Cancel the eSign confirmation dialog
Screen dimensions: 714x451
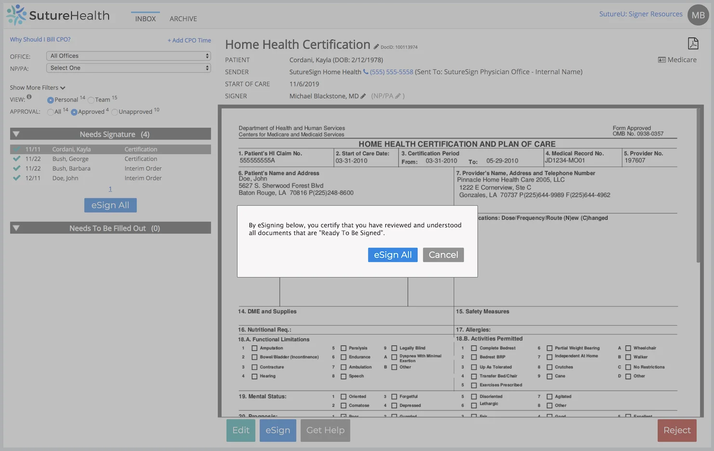443,255
